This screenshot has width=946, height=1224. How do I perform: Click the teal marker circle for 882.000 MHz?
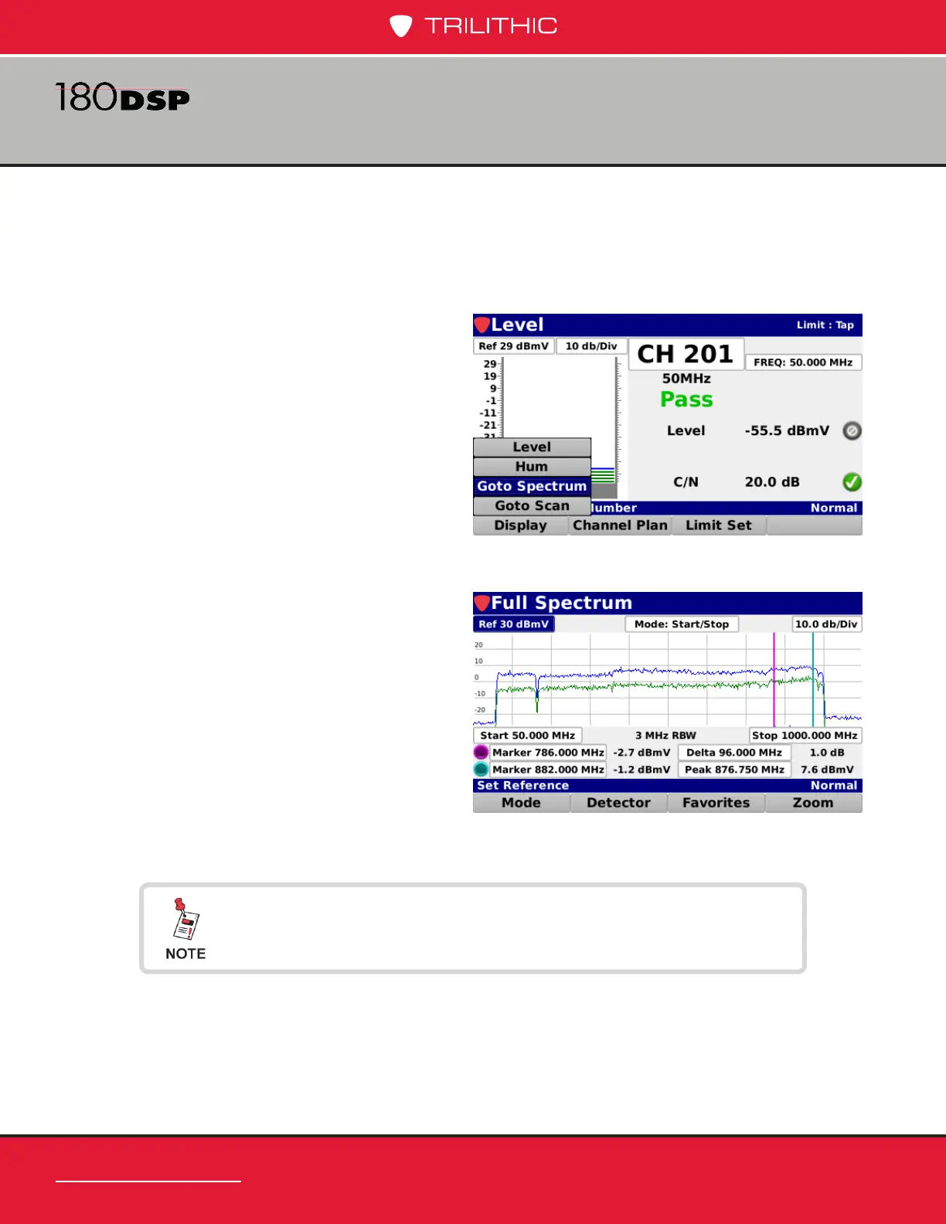click(481, 769)
